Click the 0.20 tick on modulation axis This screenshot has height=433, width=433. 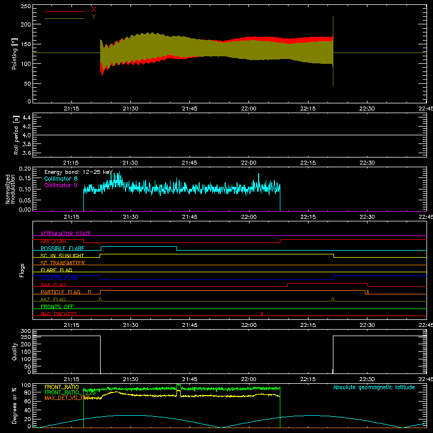25,169
